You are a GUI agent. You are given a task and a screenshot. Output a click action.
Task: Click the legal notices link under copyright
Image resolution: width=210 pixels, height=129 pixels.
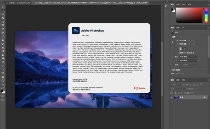click(82, 89)
